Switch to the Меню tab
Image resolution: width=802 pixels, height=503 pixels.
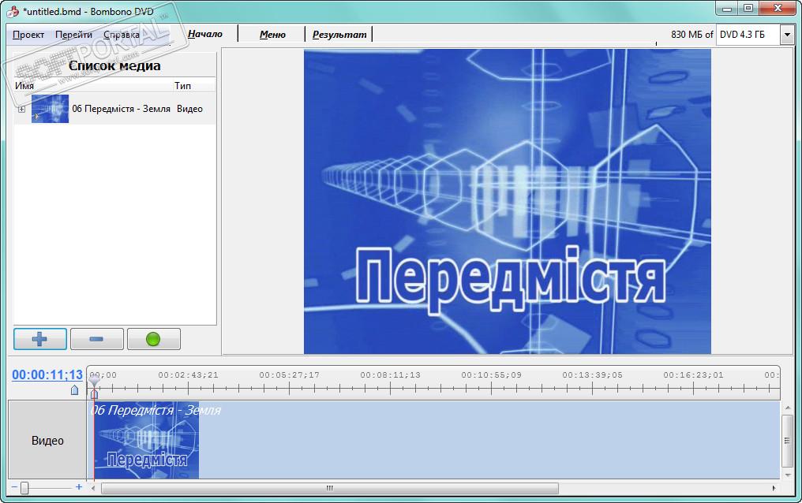coord(272,35)
